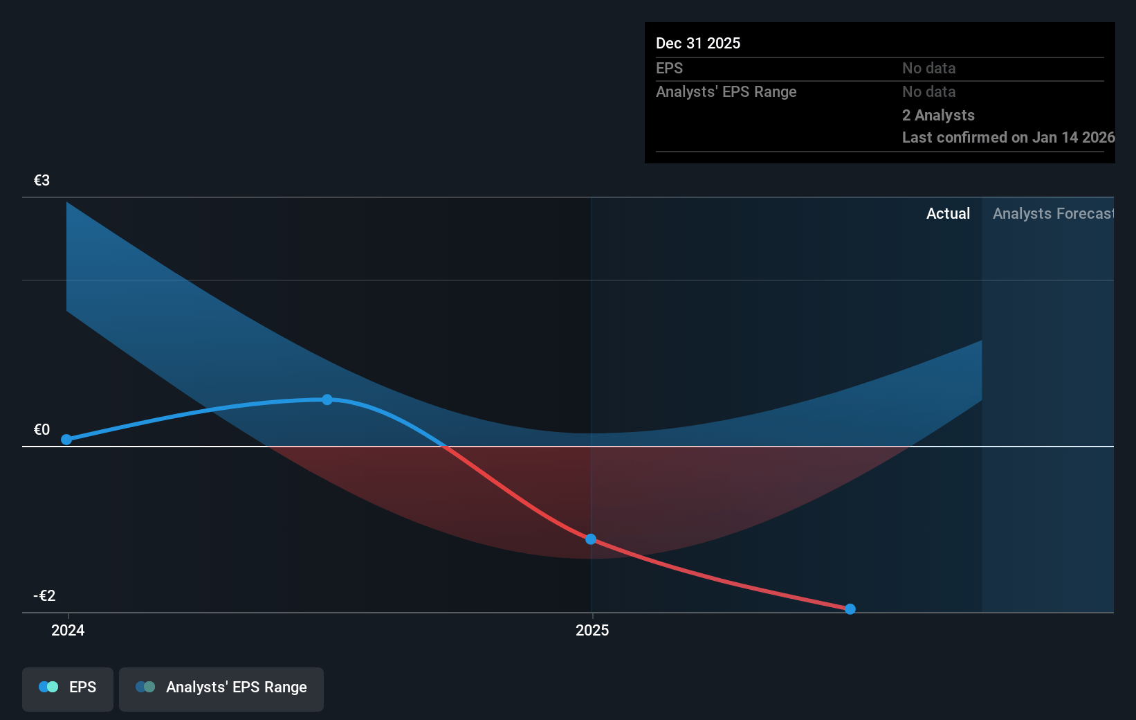Click the 2025 x-axis label
Image resolution: width=1136 pixels, height=720 pixels.
[592, 630]
